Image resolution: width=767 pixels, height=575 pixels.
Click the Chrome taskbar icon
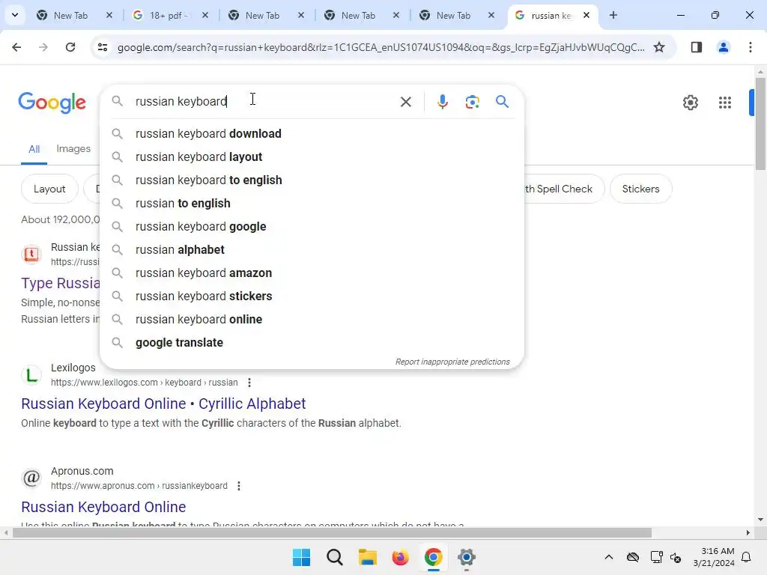433,557
